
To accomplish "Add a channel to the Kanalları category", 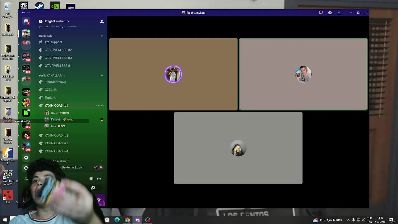I will click(102, 161).
